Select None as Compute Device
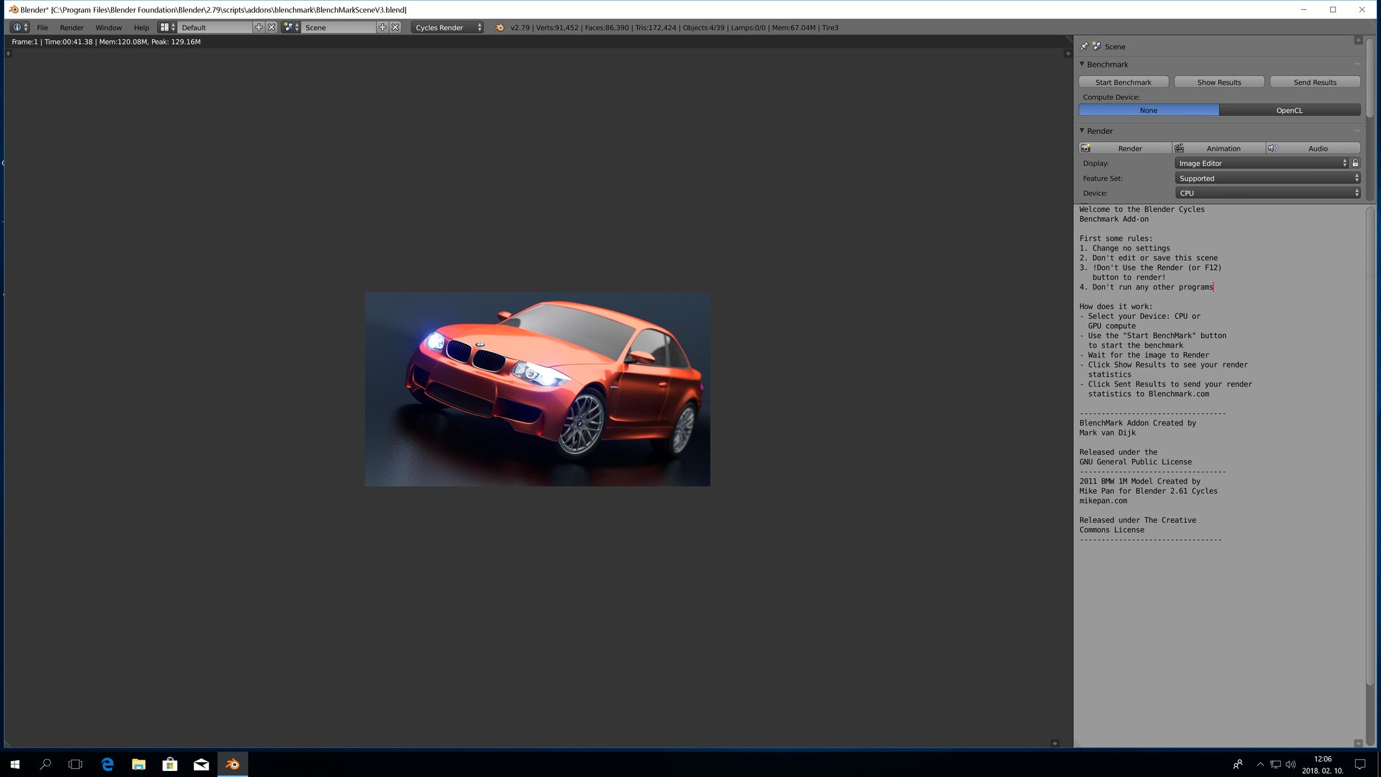1381x777 pixels. point(1148,110)
